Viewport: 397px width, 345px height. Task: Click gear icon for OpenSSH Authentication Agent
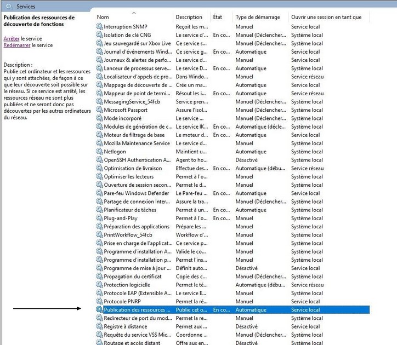pyautogui.click(x=99, y=160)
